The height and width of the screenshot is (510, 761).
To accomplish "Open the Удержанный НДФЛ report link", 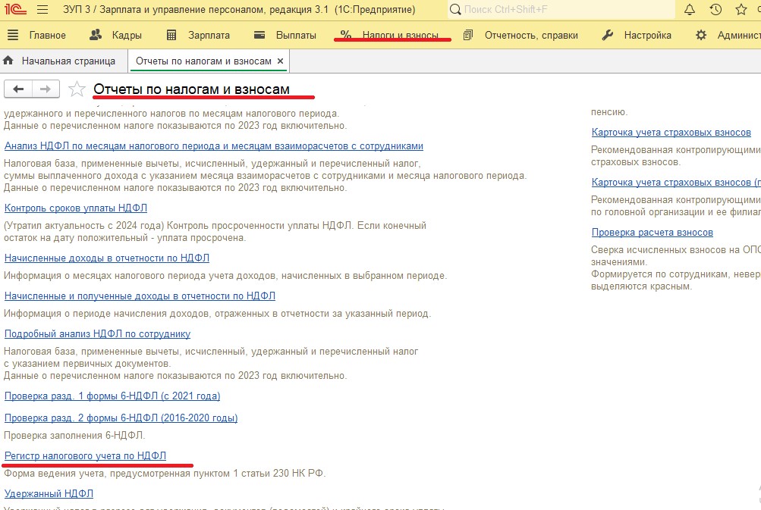I will pyautogui.click(x=49, y=493).
